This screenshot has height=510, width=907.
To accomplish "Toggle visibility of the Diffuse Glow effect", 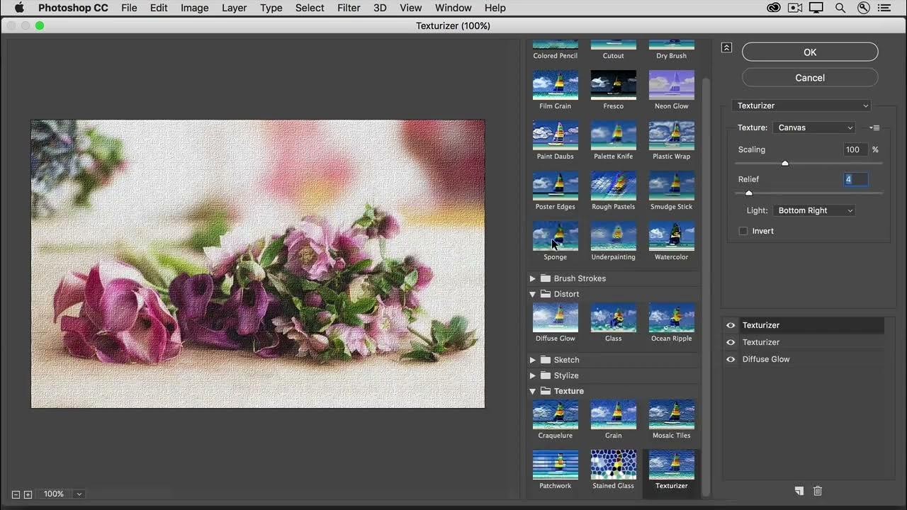I will pos(731,359).
